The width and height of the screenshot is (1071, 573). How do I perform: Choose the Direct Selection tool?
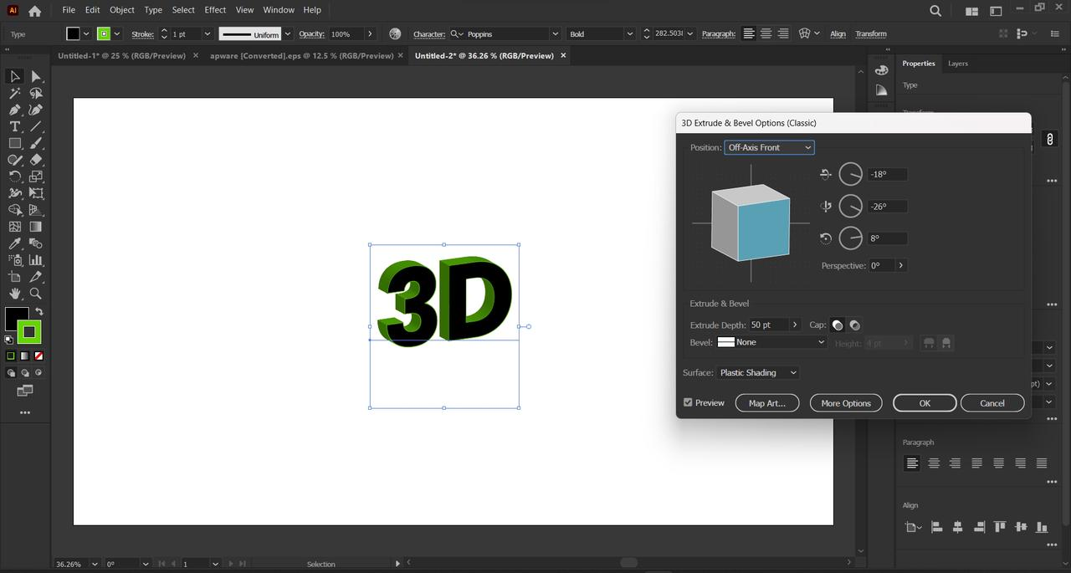tap(36, 76)
